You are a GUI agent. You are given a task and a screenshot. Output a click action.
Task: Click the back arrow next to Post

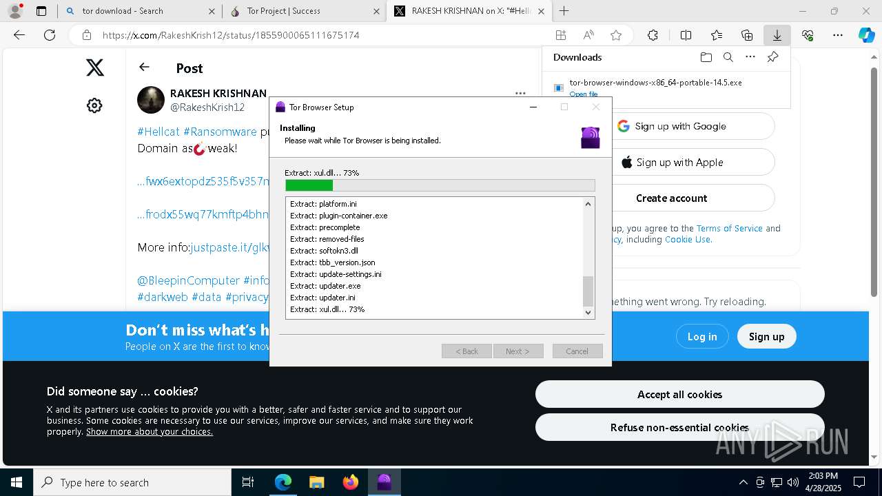144,67
